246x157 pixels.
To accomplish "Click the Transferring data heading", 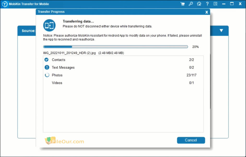I will coord(78,21).
